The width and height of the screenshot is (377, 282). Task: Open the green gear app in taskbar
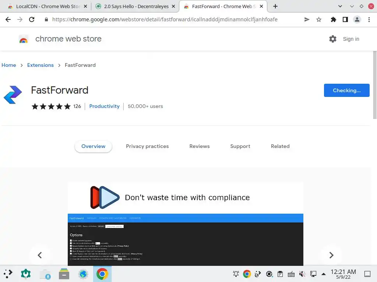click(x=26, y=274)
